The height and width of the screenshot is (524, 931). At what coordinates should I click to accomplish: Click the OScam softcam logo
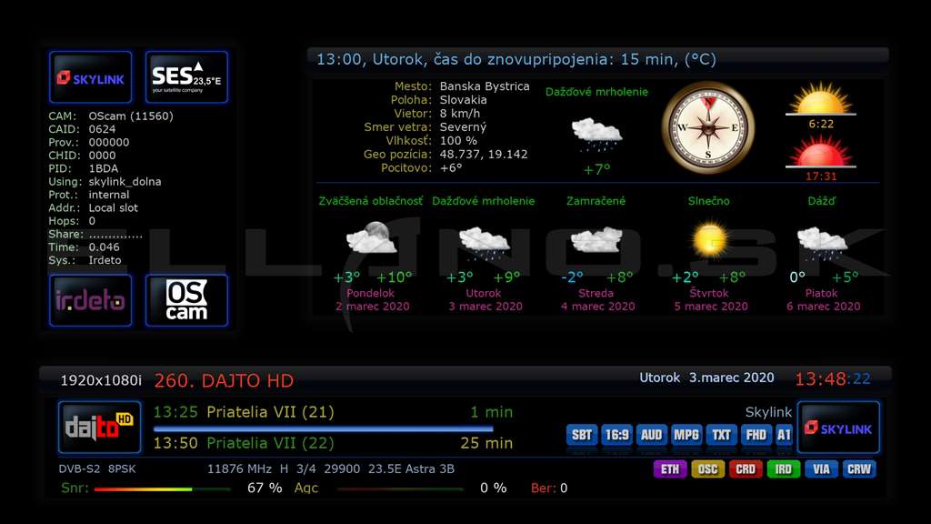tap(186, 300)
